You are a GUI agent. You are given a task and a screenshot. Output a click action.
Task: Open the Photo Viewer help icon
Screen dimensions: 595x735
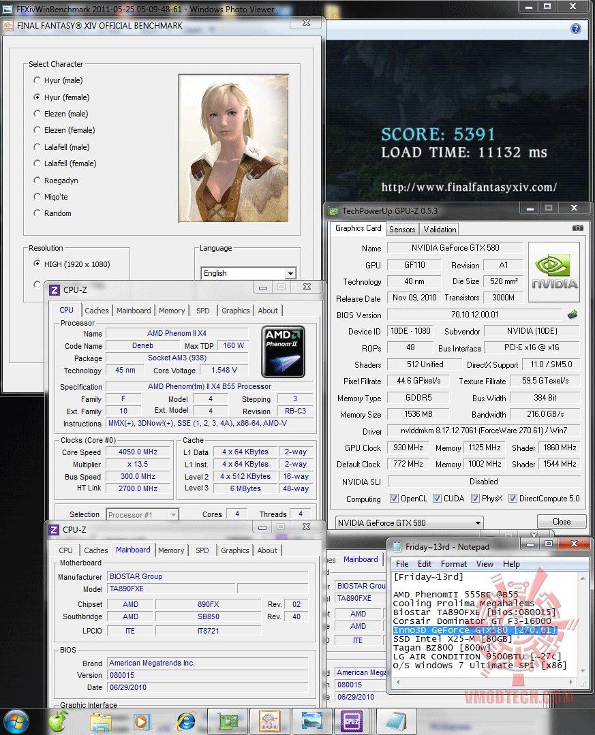(x=576, y=29)
